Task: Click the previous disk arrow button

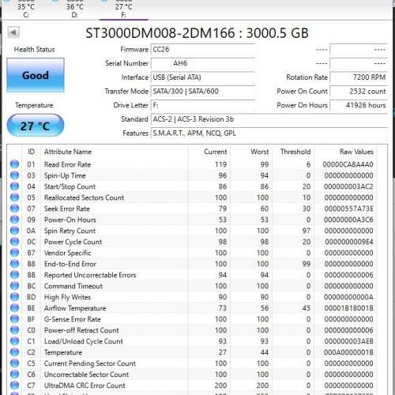Action: tap(13, 33)
